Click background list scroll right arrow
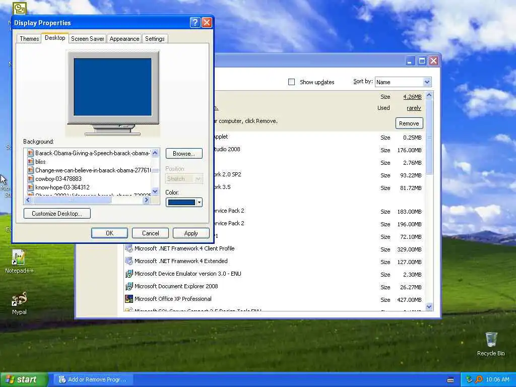Screen dimensions: 516x387 click(147, 200)
